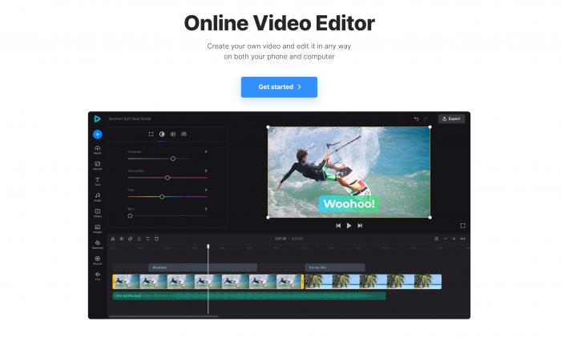Switch to the crop/transform tab icon
561x337 pixels.
[x=151, y=134]
